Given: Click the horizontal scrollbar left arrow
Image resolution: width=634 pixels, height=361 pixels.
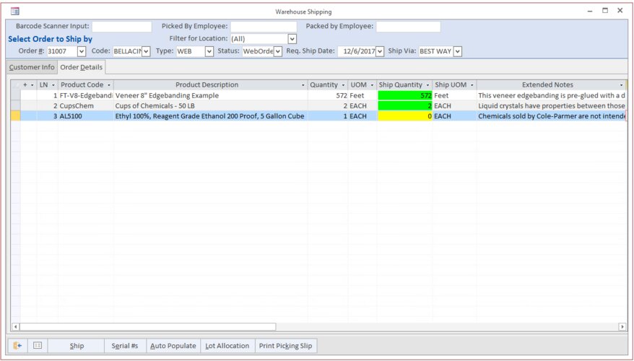Looking at the screenshot, I should (15, 327).
